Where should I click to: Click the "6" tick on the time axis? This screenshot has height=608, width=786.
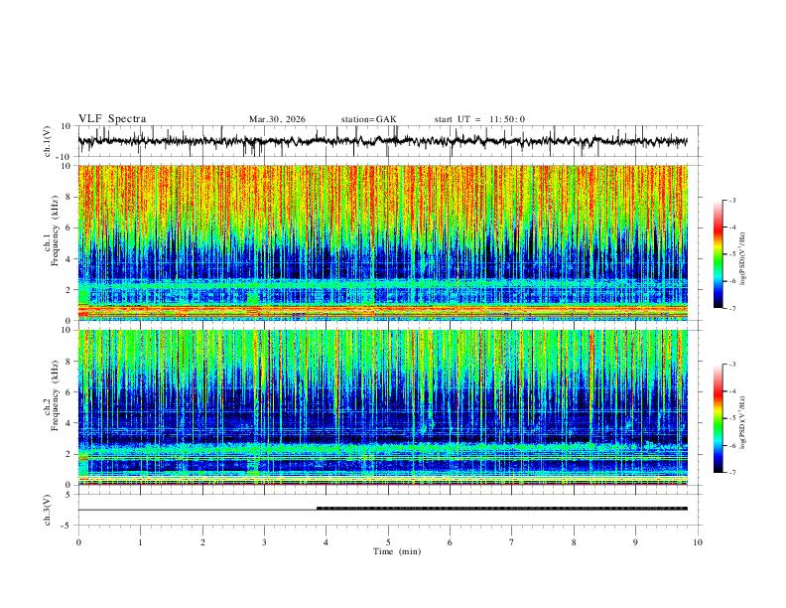[450, 542]
